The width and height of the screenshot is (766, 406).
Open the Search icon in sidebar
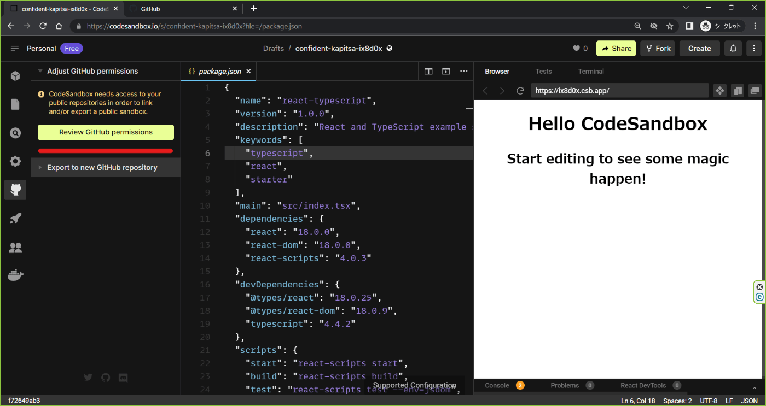click(x=15, y=133)
